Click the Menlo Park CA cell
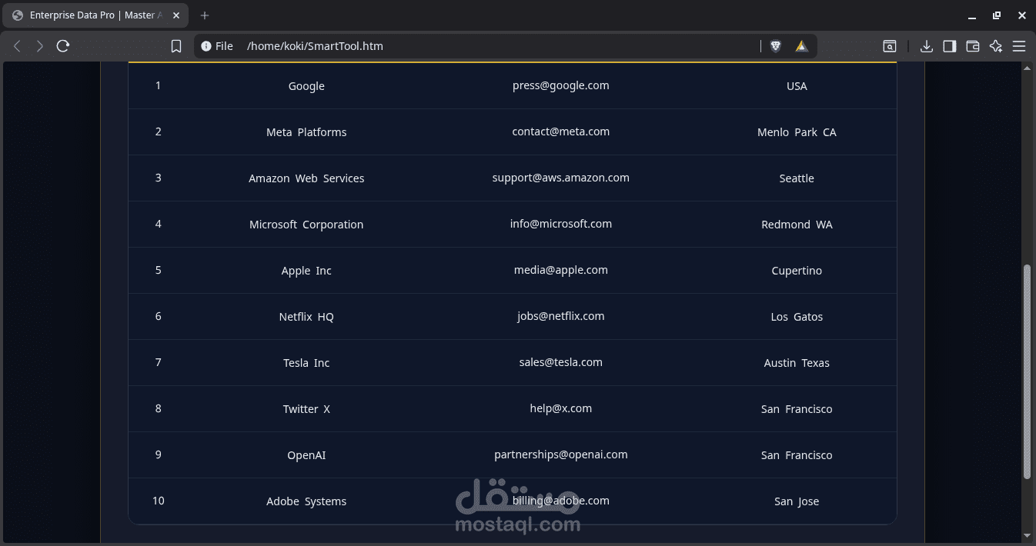Viewport: 1036px width, 546px height. tap(797, 132)
